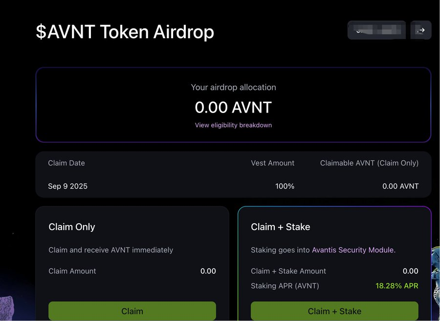
Task: Click the Claim Date column header
Action: click(66, 163)
